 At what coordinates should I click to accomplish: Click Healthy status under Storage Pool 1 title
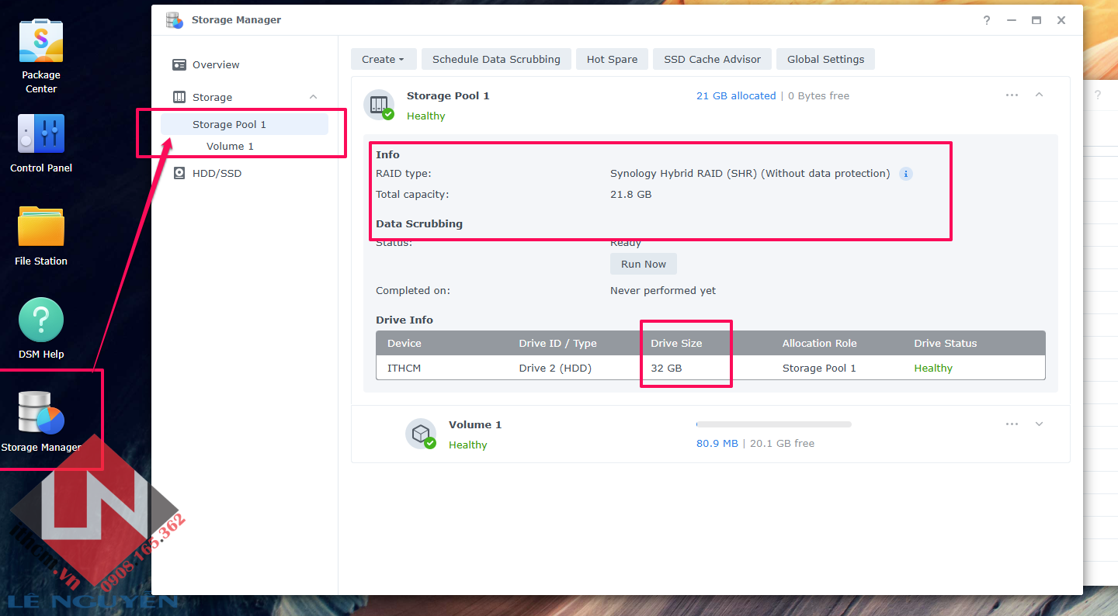426,116
